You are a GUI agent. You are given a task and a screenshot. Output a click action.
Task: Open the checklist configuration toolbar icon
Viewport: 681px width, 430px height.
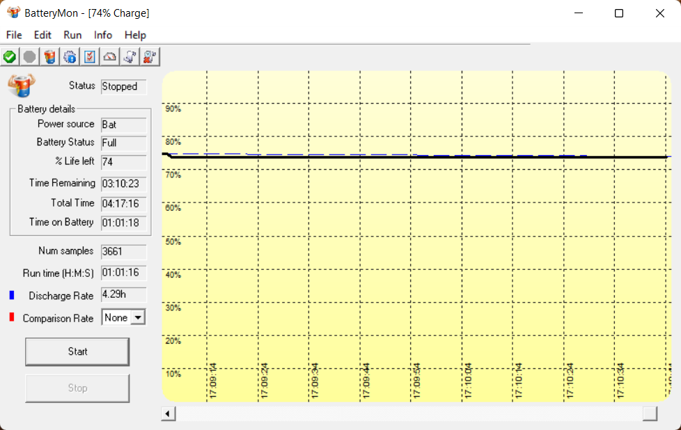pyautogui.click(x=90, y=57)
